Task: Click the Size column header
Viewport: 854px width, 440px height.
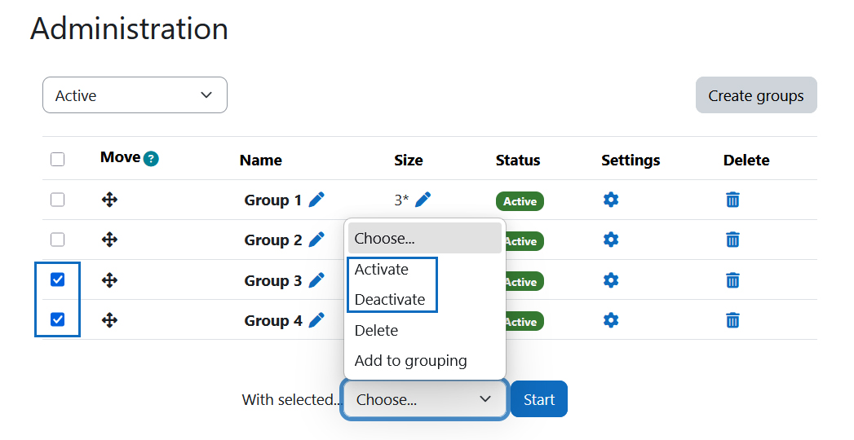Action: [x=409, y=160]
